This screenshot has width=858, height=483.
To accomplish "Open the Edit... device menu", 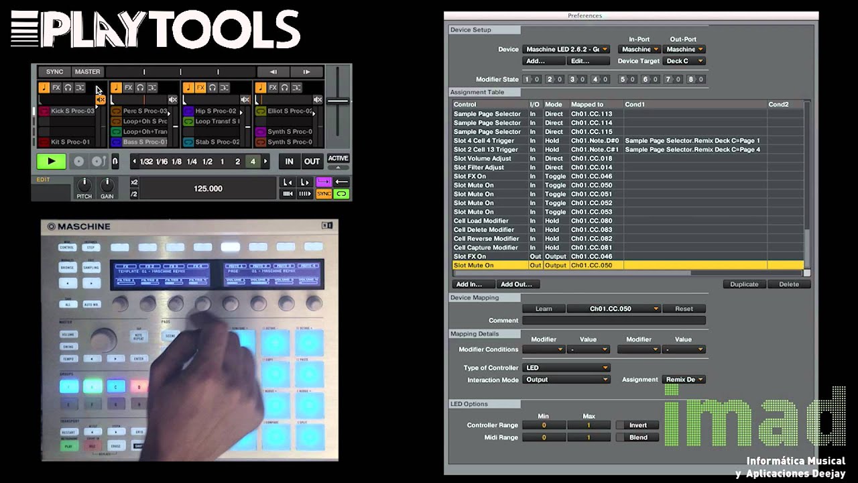I will (x=588, y=61).
